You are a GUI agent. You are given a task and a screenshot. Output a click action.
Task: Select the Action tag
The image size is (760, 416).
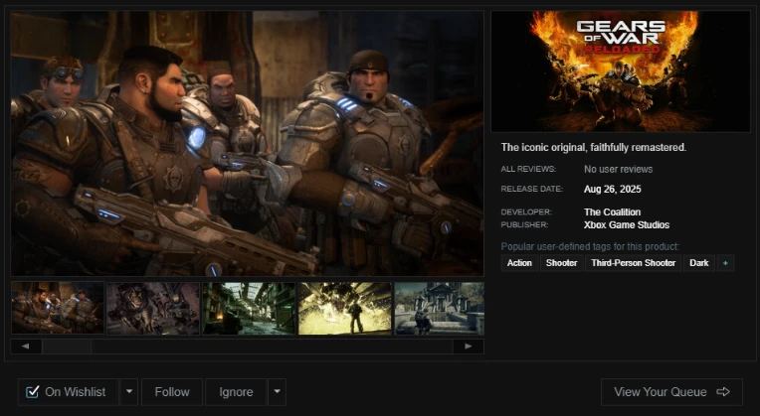(x=519, y=263)
